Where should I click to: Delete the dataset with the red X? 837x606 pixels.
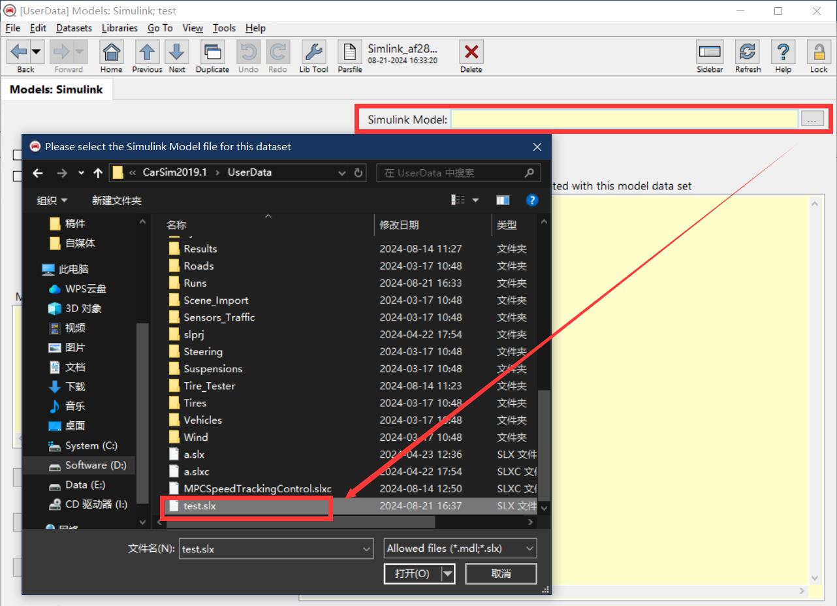click(x=471, y=52)
